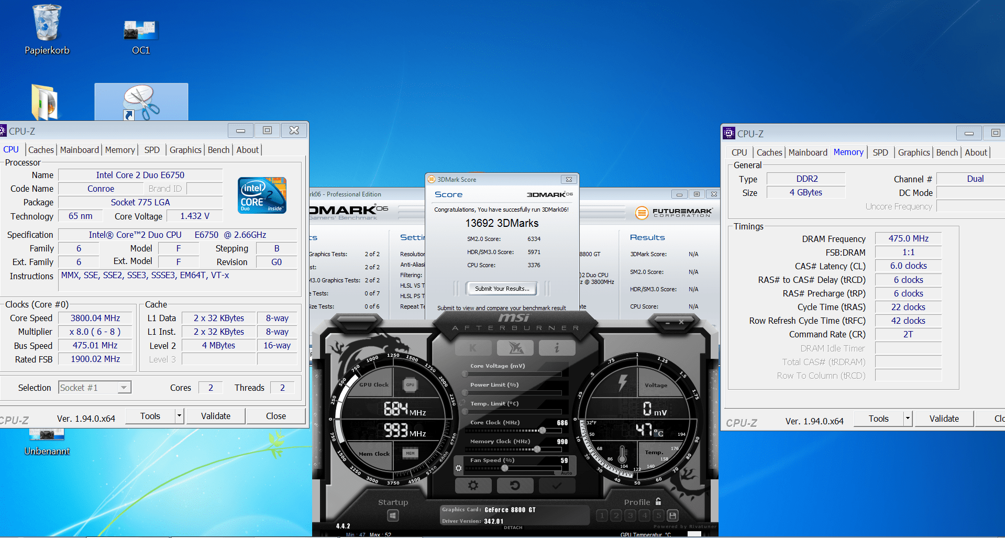
Task: Switch to CPU tab in right CPU-Z
Action: [x=739, y=152]
